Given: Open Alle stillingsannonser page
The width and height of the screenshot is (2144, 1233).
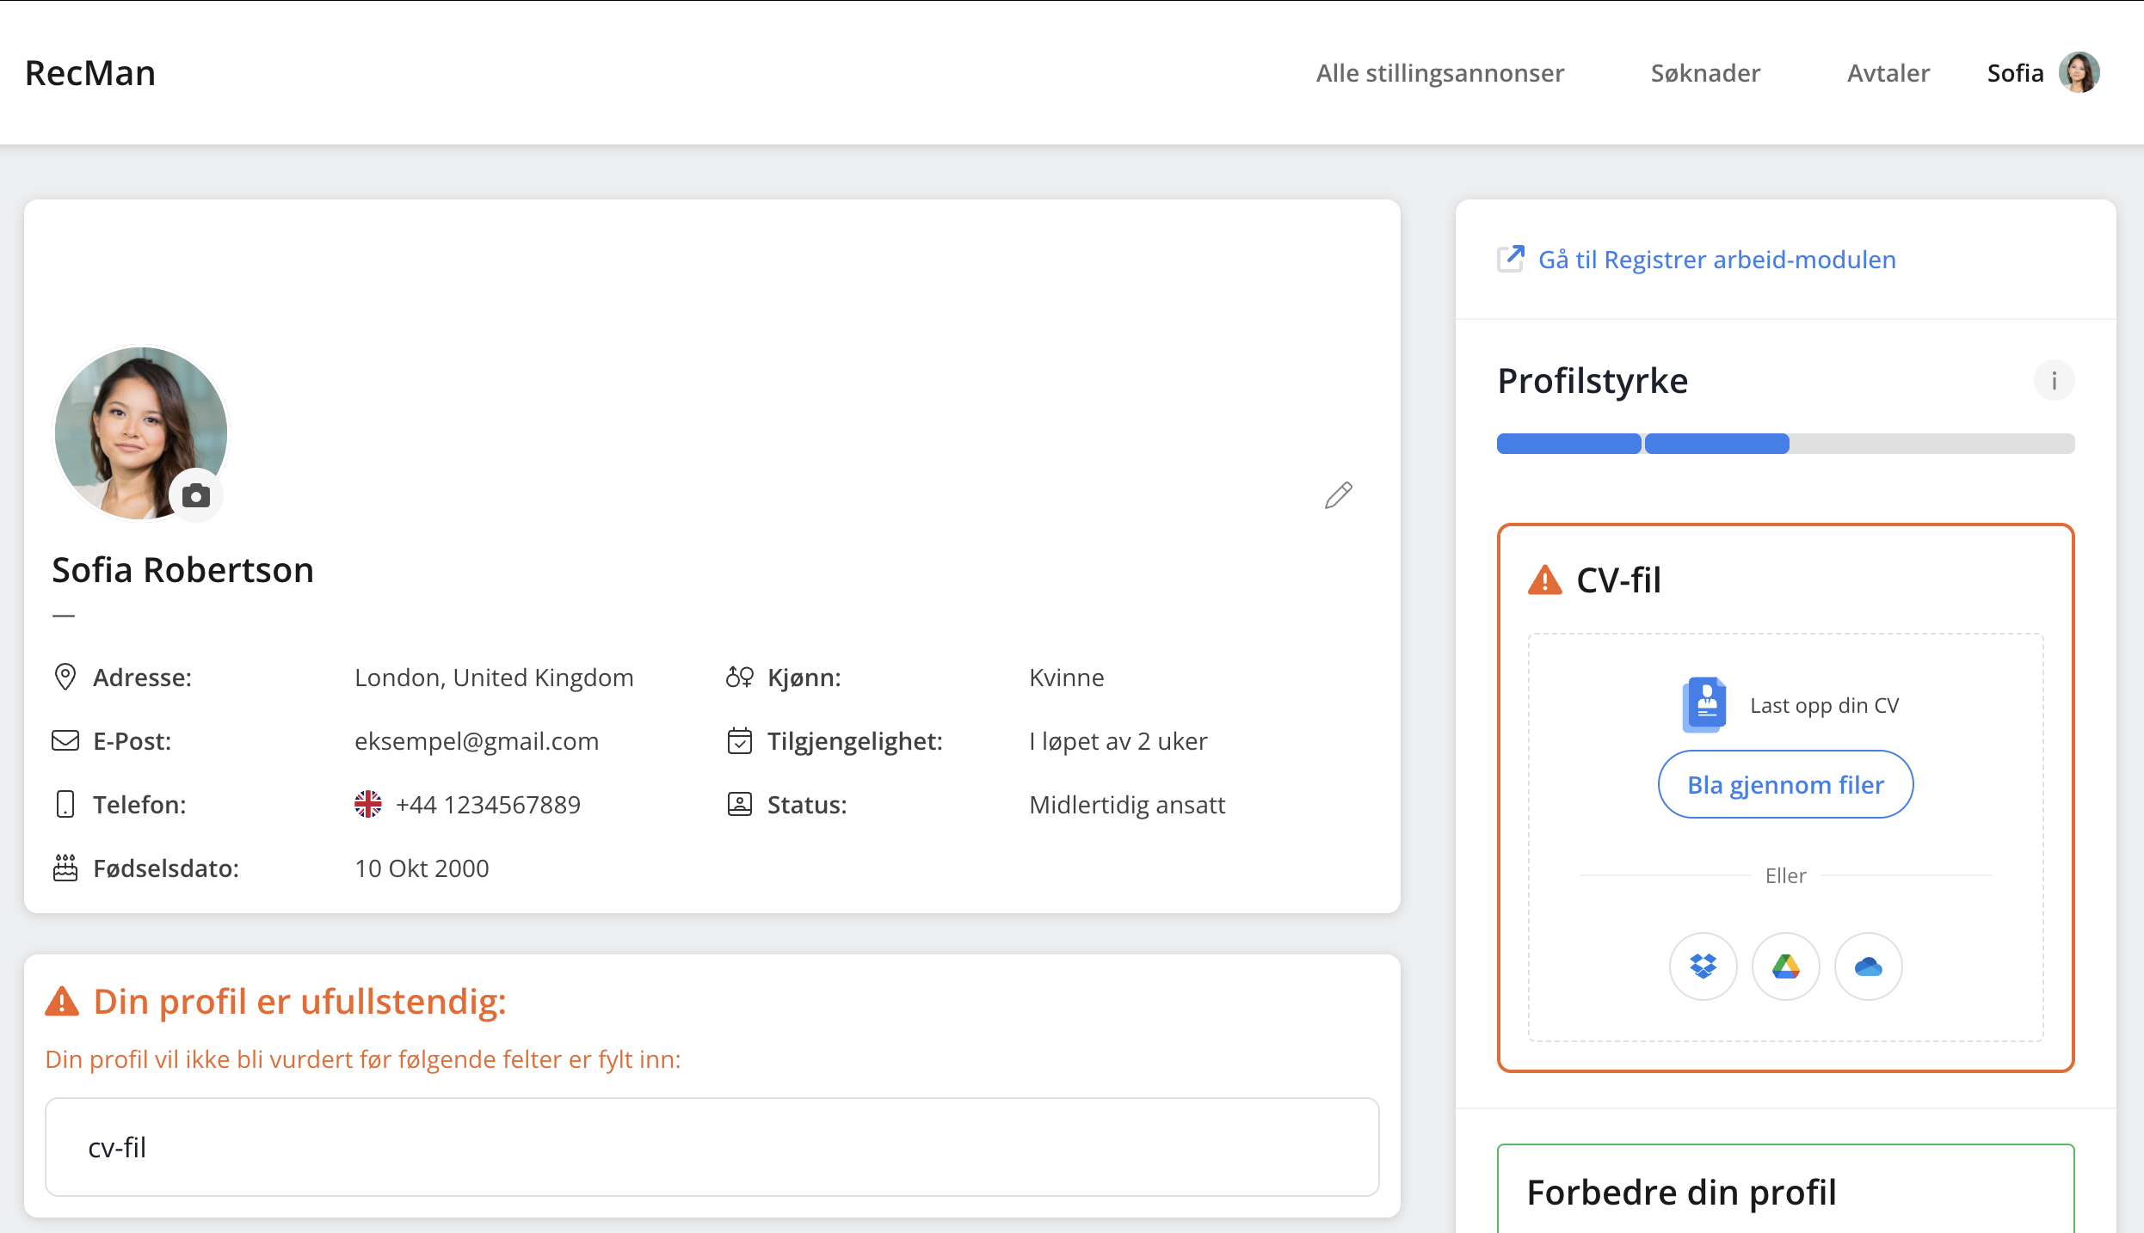Looking at the screenshot, I should [1439, 73].
